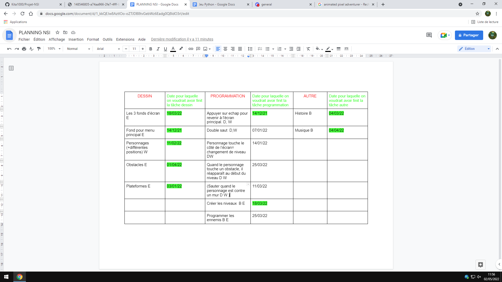Image resolution: width=502 pixels, height=282 pixels.
Task: Open comment history icon near Partager
Action: [x=429, y=35]
